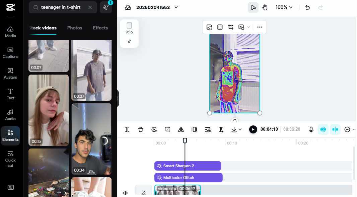Viewport: 357px width, 197px height.
Task: Click the split scene icon
Action: point(221,129)
